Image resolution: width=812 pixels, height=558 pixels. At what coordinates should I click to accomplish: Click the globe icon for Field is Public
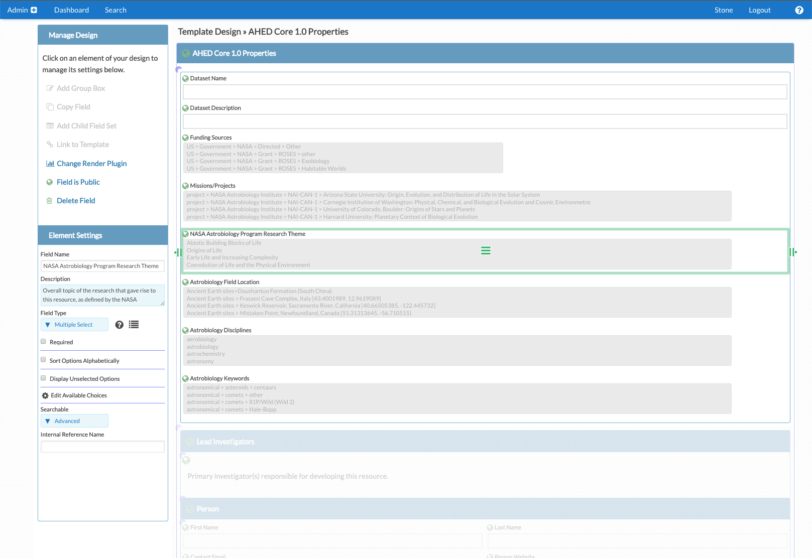[x=50, y=182]
